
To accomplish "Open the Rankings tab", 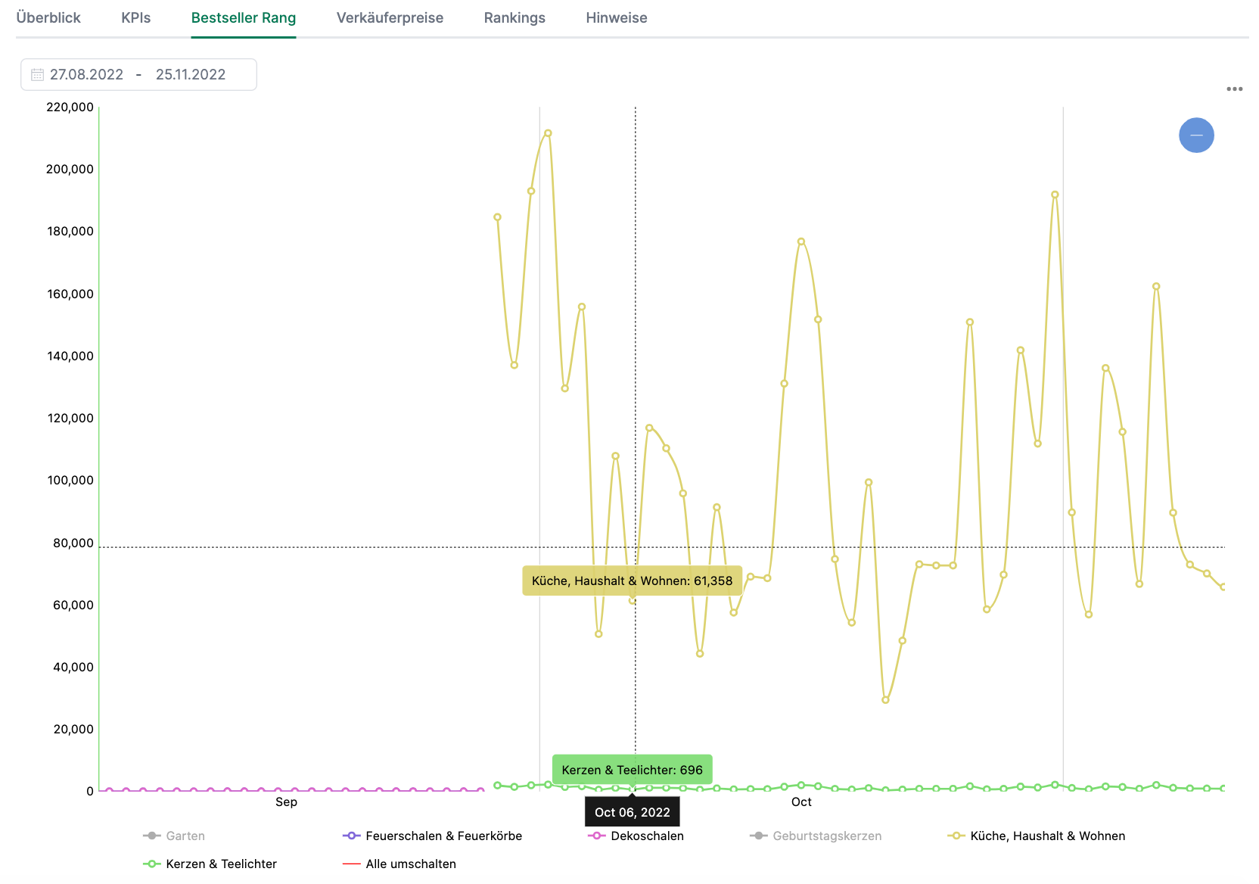I will coord(514,17).
